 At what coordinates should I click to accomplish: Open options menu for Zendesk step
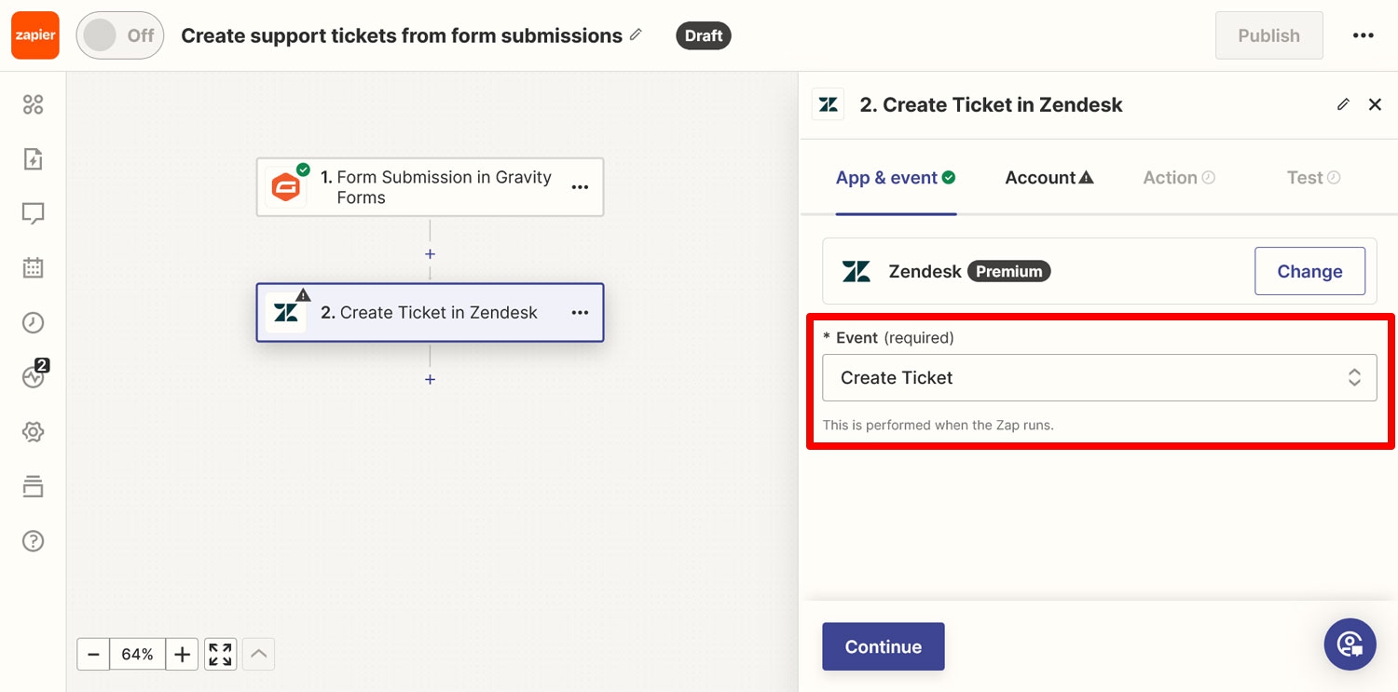click(x=580, y=313)
